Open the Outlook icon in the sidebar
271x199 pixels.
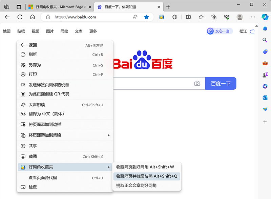click(265, 98)
